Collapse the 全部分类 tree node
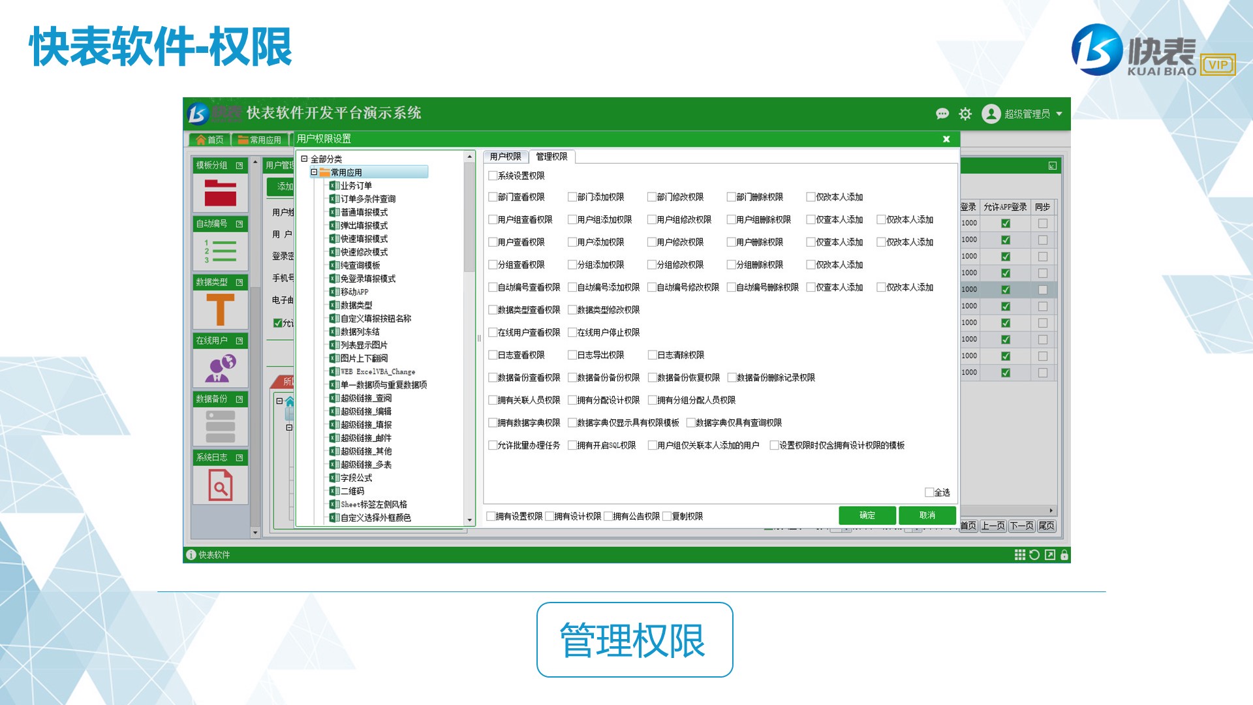 [x=304, y=159]
